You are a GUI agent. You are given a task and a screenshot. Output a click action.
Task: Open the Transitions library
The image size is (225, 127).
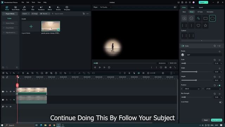41,8
